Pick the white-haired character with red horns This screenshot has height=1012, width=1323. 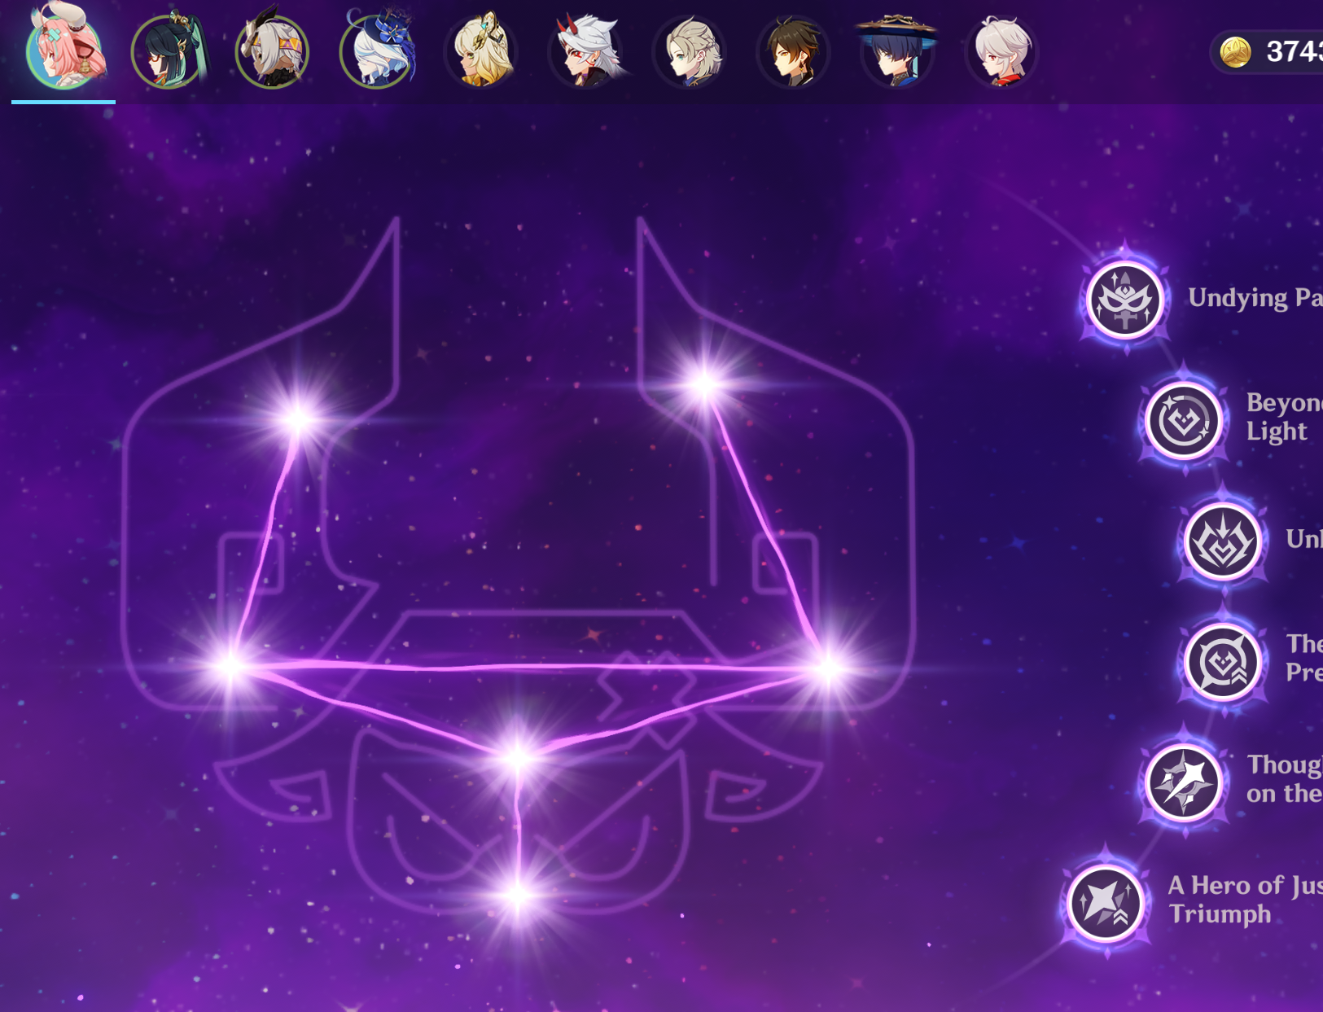585,52
